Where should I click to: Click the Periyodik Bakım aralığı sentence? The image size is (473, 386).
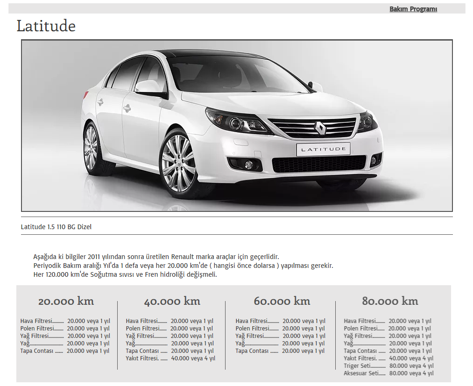point(183,266)
